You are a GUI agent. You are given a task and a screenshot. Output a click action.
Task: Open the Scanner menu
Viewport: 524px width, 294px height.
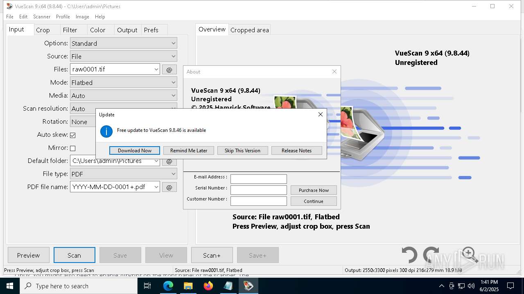click(42, 17)
